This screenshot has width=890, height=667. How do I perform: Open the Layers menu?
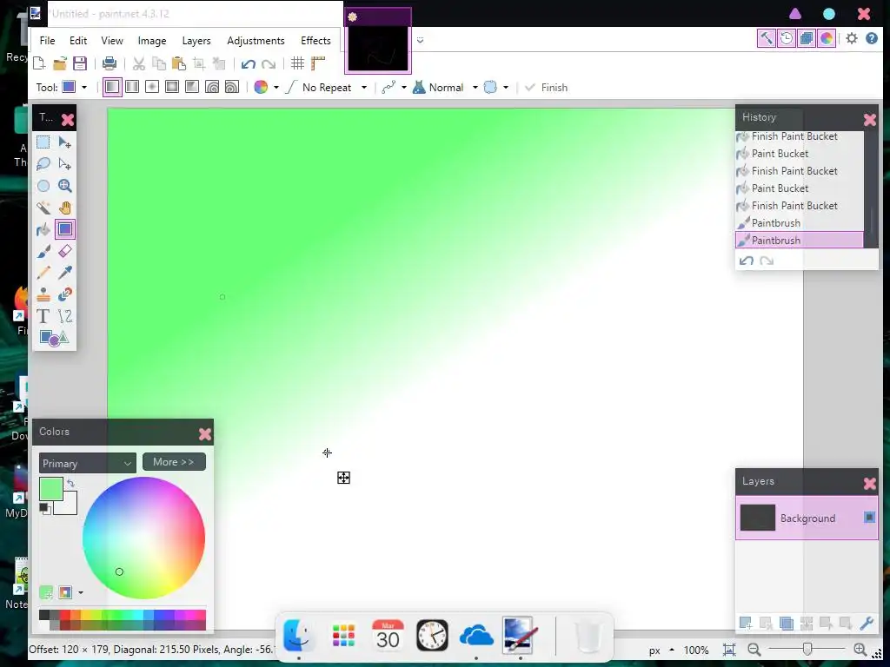(x=196, y=41)
